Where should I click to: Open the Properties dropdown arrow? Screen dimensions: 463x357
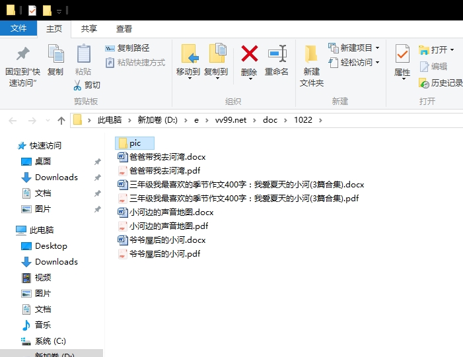pos(404,79)
